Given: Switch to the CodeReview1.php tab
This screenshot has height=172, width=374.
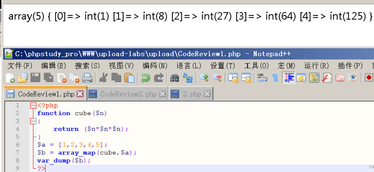Looking at the screenshot, I should coord(45,94).
